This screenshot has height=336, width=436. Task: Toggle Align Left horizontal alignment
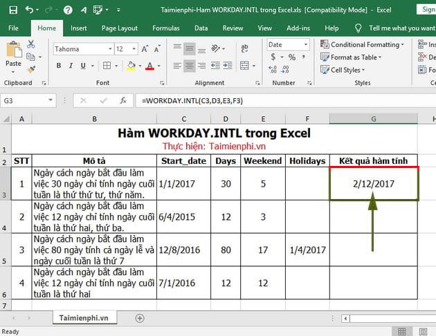[177, 66]
